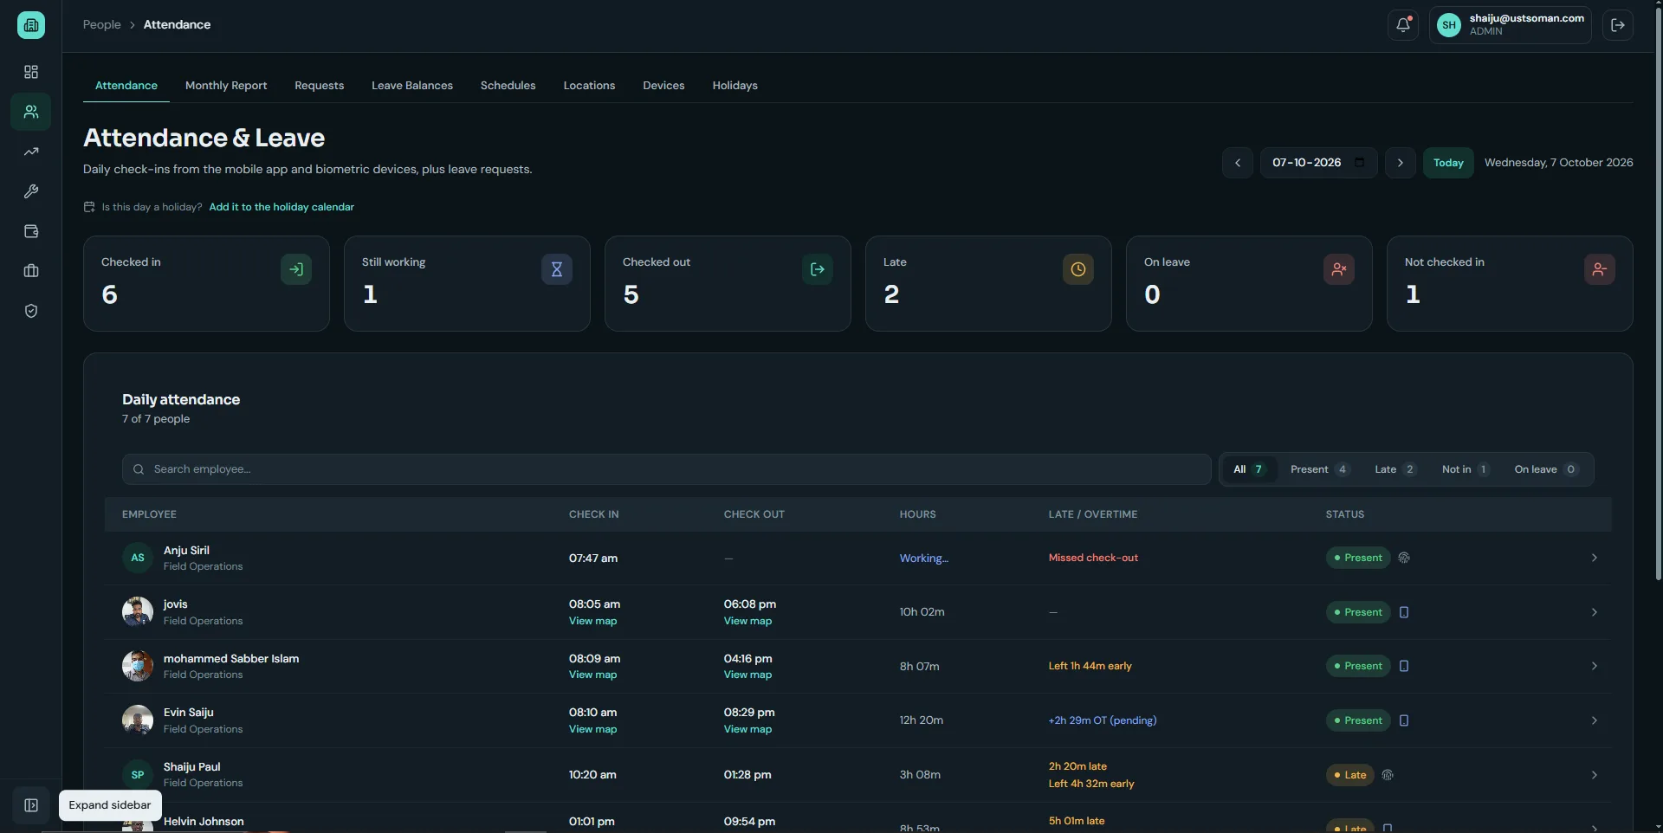Expand jovis row chevron
Viewport: 1663px width, 833px height.
coord(1594,612)
